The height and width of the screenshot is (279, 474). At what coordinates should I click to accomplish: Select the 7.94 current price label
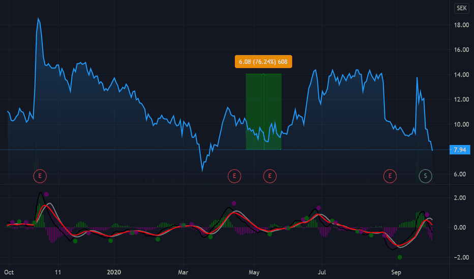[460, 150]
